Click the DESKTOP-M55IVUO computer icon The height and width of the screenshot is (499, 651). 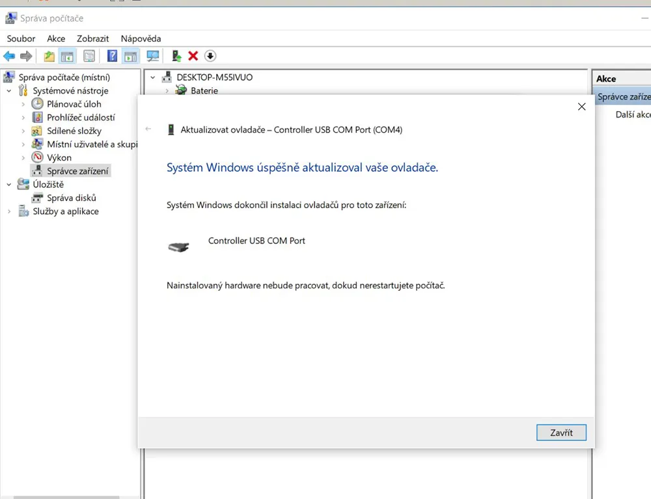coord(167,77)
